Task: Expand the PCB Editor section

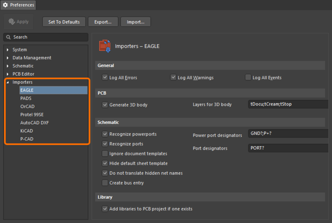Action: point(8,74)
